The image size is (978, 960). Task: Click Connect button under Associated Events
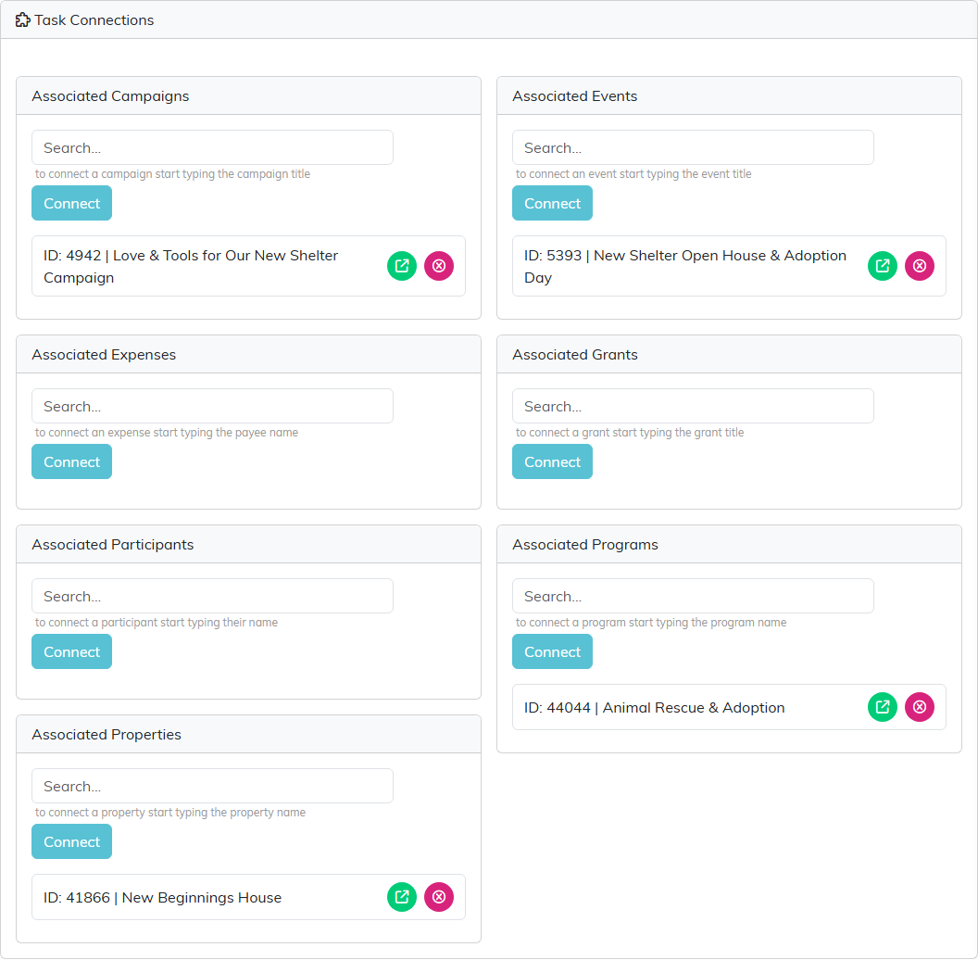tap(552, 203)
